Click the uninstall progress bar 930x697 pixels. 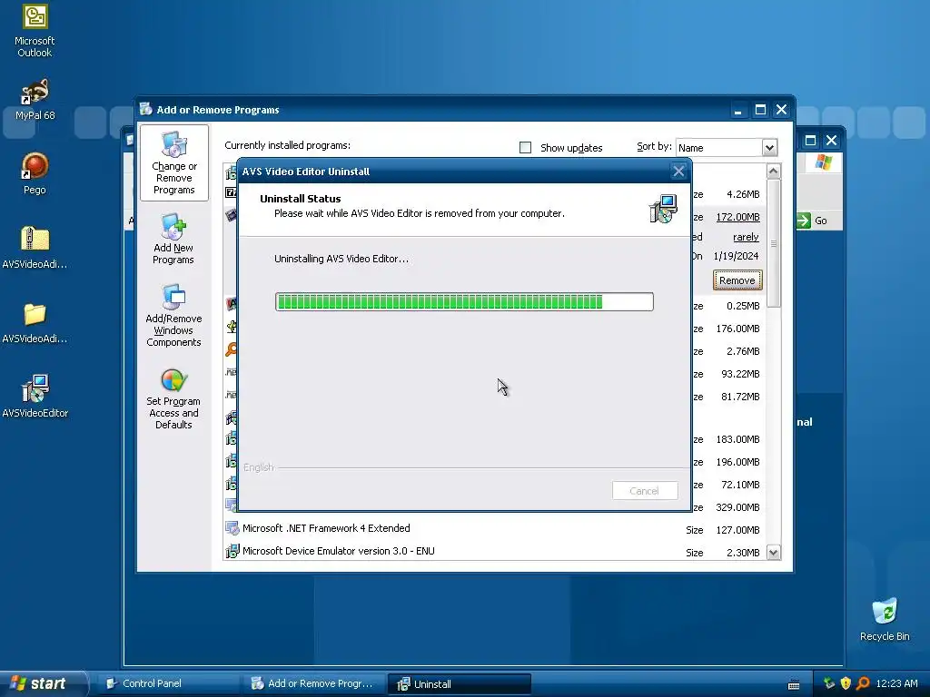click(464, 301)
